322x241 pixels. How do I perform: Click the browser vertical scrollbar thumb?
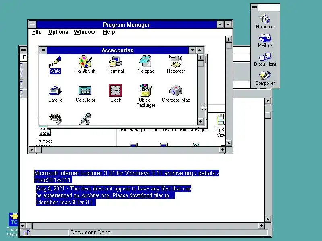coord(268,115)
